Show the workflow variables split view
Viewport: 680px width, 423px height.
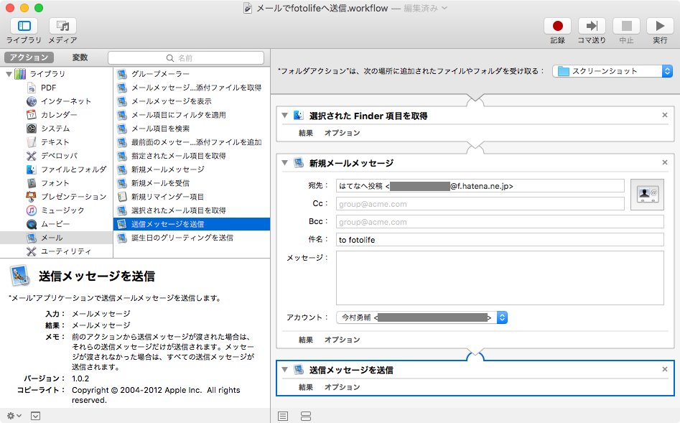coord(306,416)
